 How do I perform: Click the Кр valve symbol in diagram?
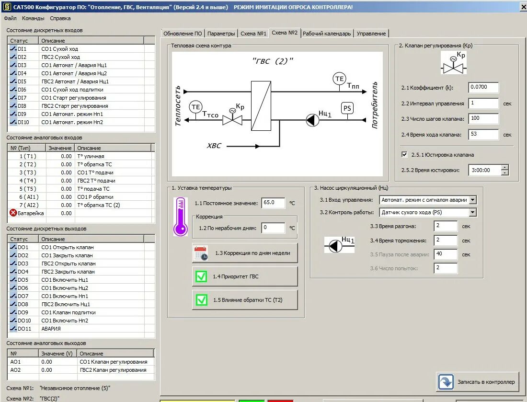[x=232, y=118]
